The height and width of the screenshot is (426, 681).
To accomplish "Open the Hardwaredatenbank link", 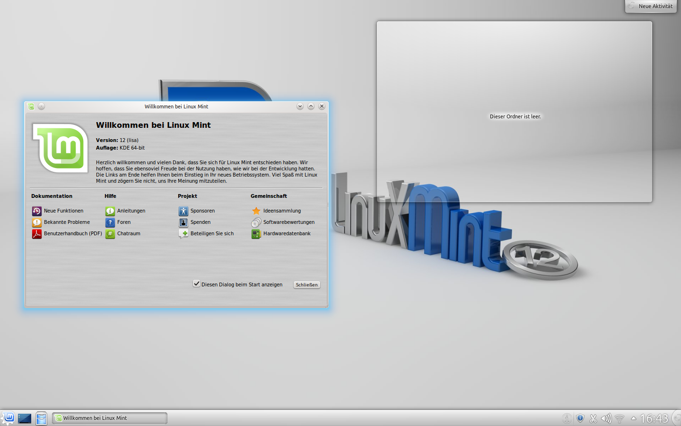I will pos(287,234).
